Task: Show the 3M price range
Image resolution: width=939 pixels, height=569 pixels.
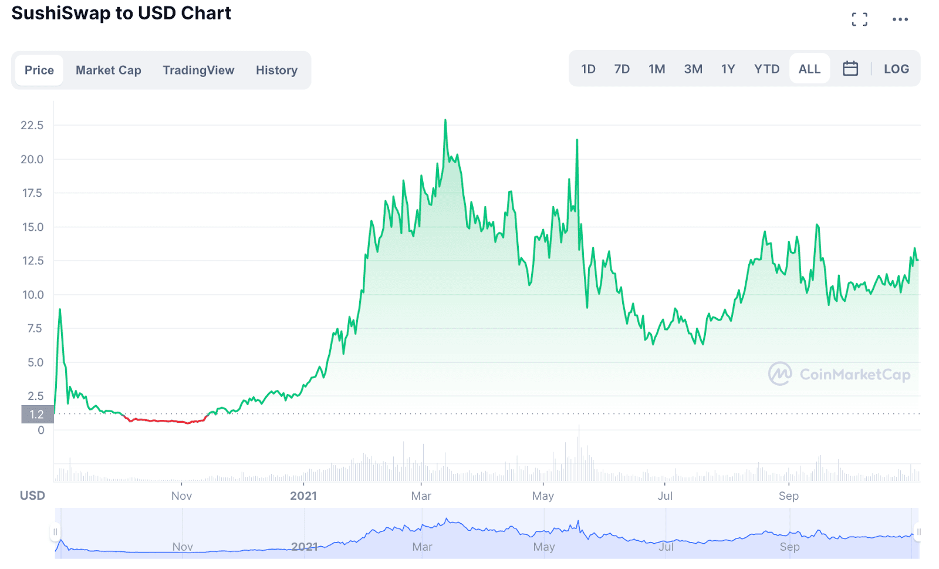Action: point(693,69)
